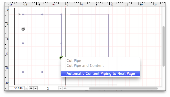Click the top-right corner handle of the selected frame
The image size is (170, 97).
pos(61,14)
